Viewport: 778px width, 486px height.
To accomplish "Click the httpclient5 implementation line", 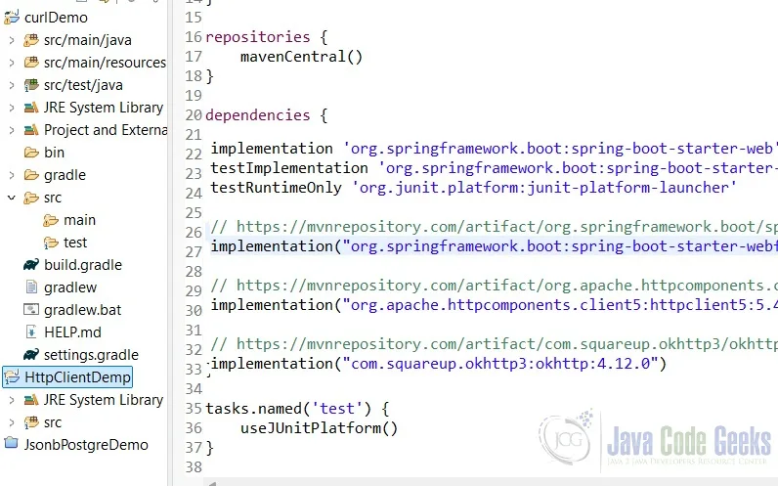I will tap(494, 305).
